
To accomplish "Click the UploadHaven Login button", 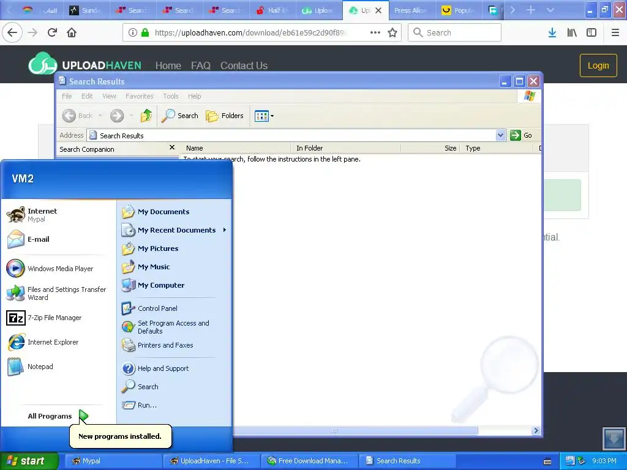I will point(598,65).
